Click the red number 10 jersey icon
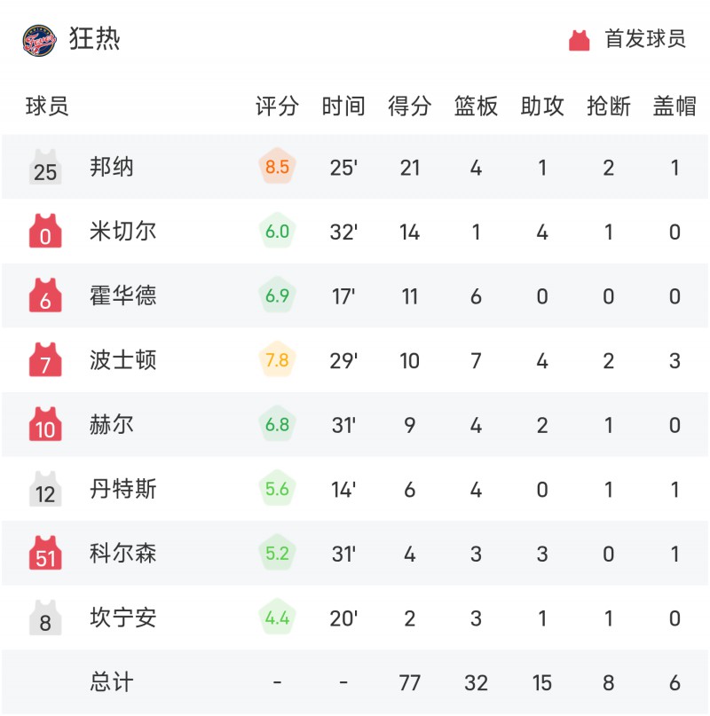Viewport: 710px width, 716px height. [45, 424]
